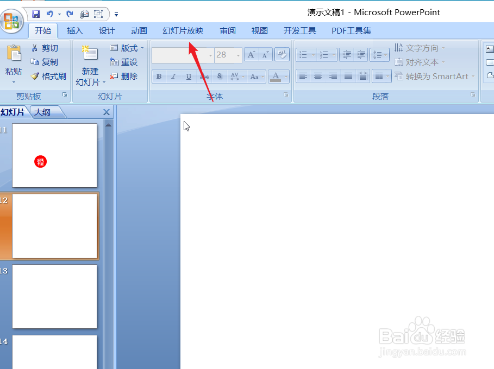The image size is (494, 369).
Task: Open the quick print preview icon
Action: (84, 14)
